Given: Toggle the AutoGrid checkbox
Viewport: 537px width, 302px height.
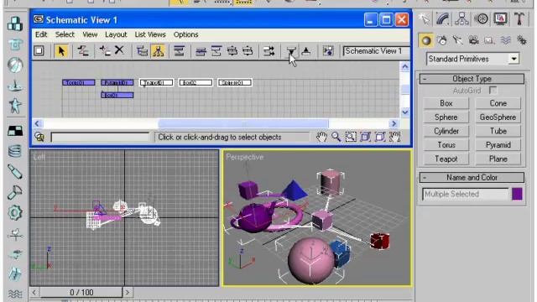Looking at the screenshot, I should [x=493, y=91].
